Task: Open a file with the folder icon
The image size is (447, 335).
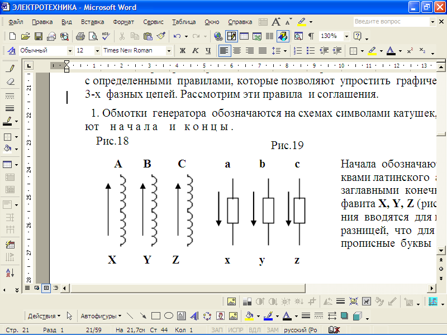Action: (25, 36)
